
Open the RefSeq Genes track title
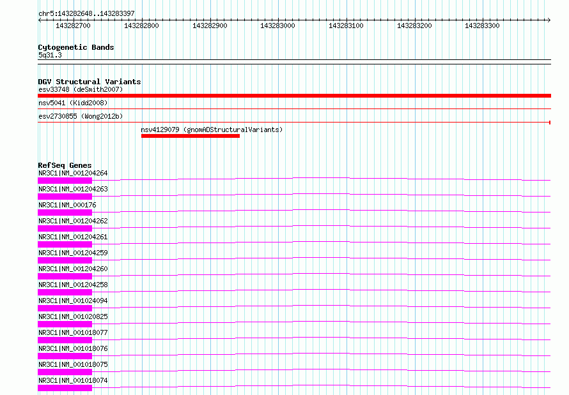point(65,165)
